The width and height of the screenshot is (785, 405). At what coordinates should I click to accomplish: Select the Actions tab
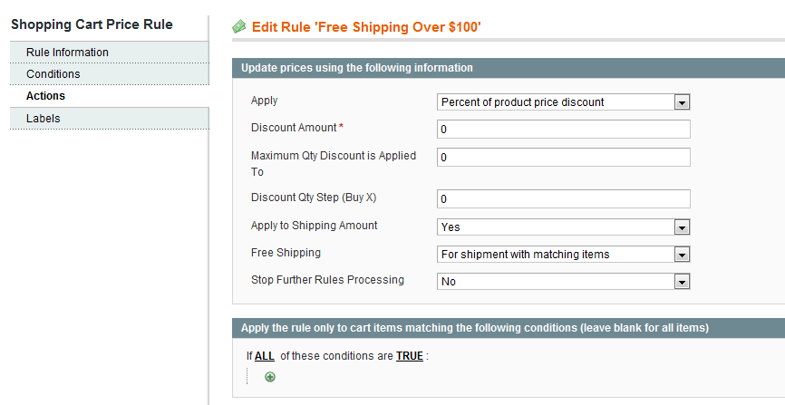click(109, 96)
